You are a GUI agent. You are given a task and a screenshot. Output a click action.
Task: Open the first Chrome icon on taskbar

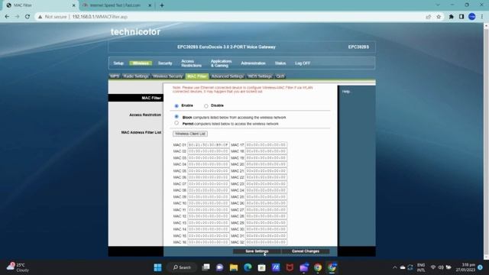click(x=318, y=267)
